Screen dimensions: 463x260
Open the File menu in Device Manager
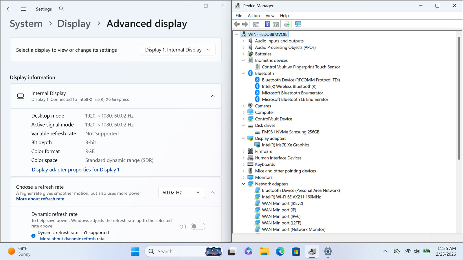[239, 16]
